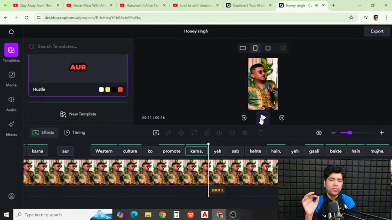
Task: Select portrait aspect ratio icon
Action: click(255, 48)
